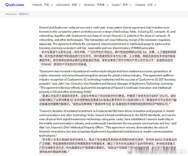The width and height of the screenshot is (188, 156).
Task: Click the line mentioning 'John Han, Executive Vice President'
Action: coord(106,83)
